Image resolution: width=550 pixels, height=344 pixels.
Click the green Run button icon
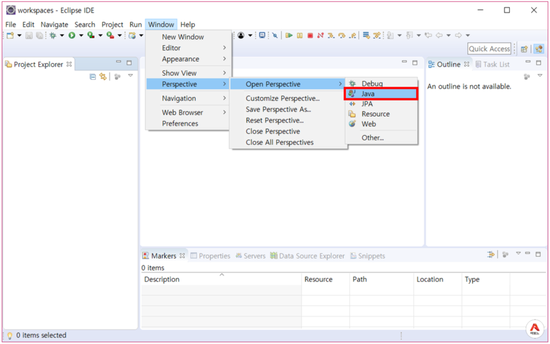click(72, 35)
